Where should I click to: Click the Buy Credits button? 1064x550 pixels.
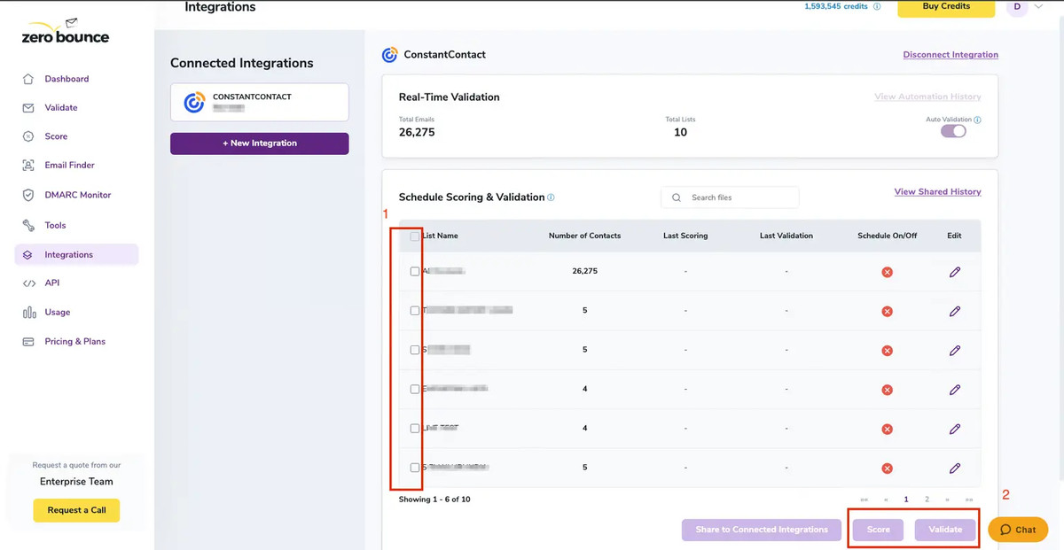pos(945,7)
